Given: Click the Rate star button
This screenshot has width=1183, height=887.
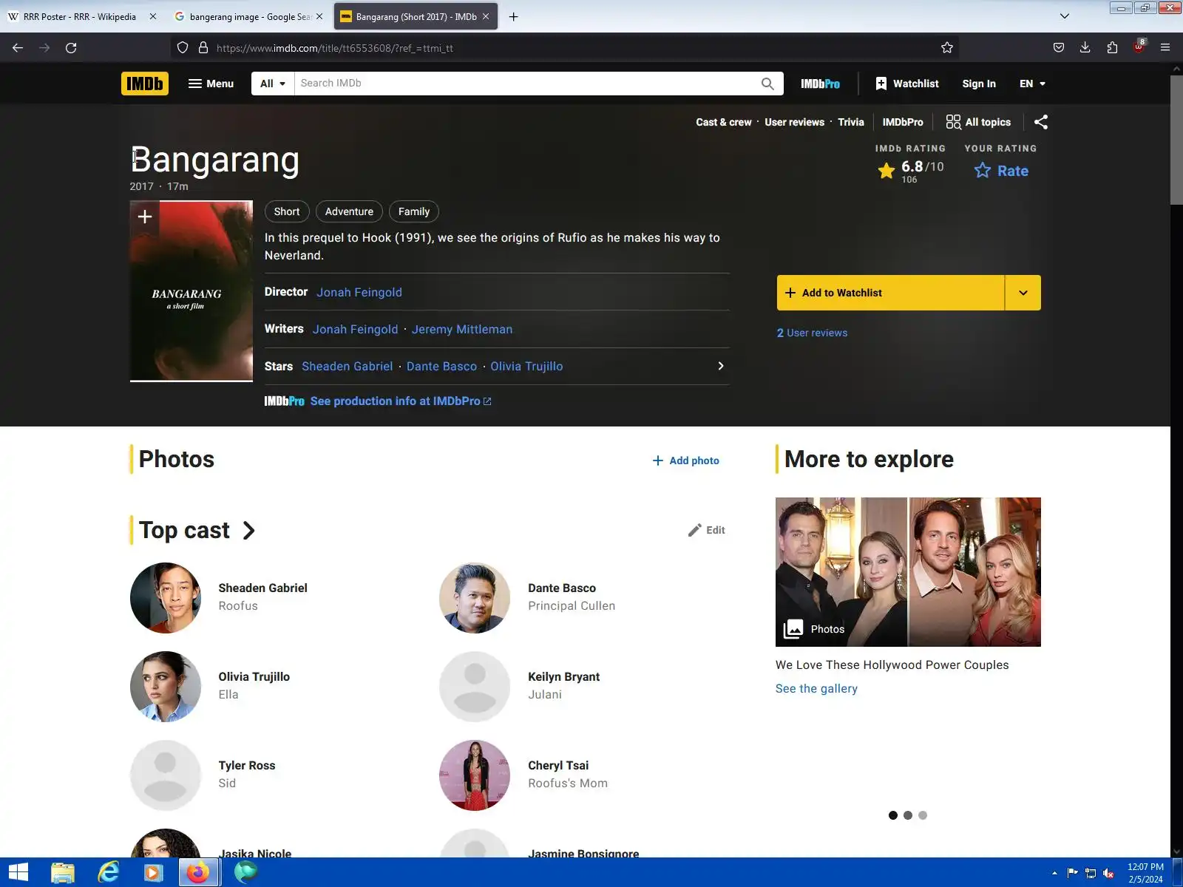Looking at the screenshot, I should tap(1001, 171).
